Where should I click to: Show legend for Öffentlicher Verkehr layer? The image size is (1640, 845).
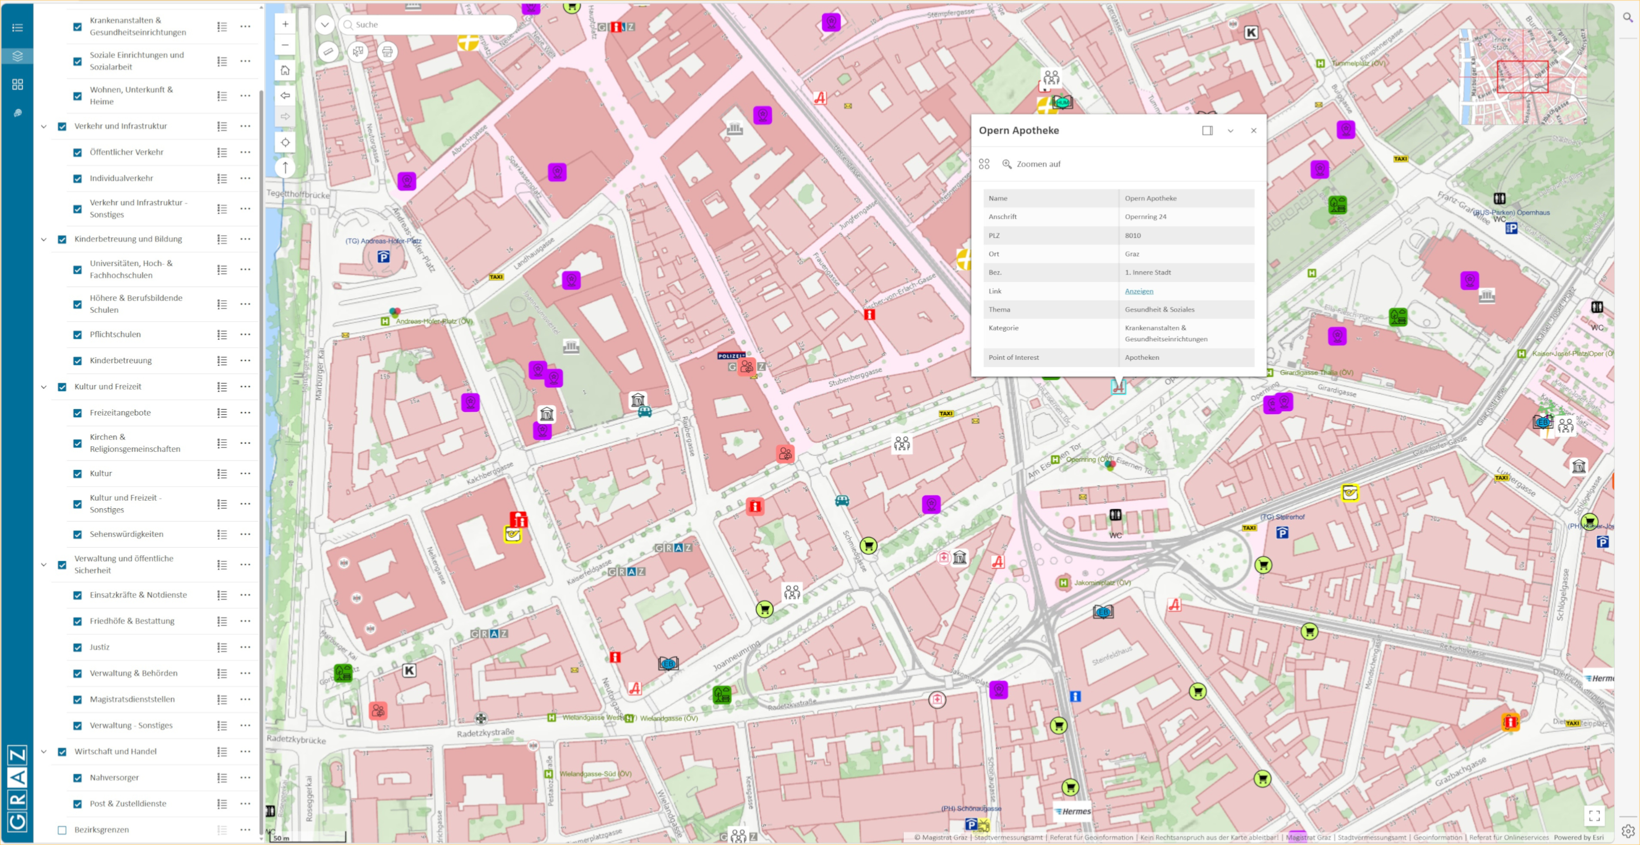[x=222, y=153]
